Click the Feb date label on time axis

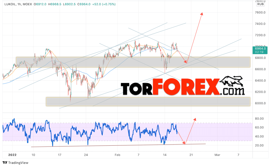coord(117,155)
